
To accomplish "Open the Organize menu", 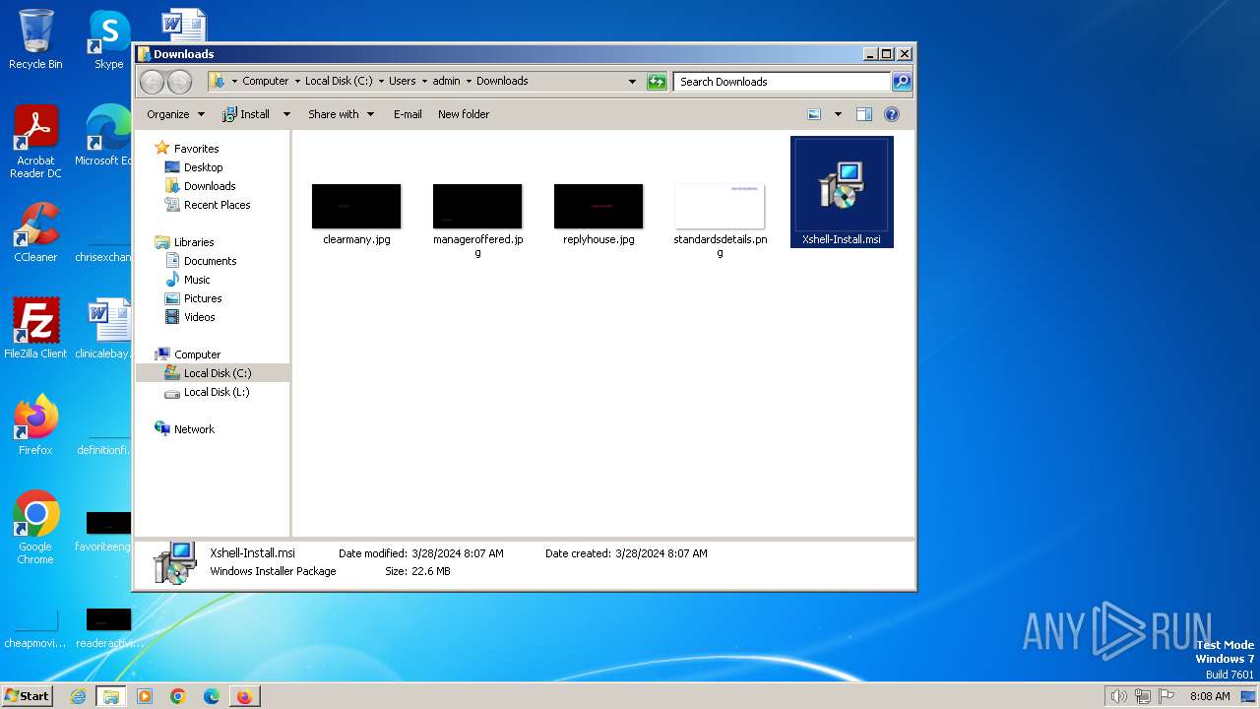I will click(x=175, y=114).
